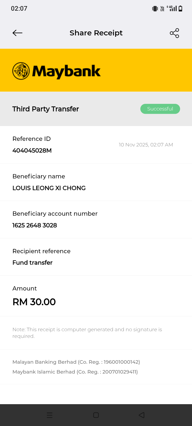Tap the Maybank tiger logo
Viewport: 192px width, 426px height.
pyautogui.click(x=21, y=71)
